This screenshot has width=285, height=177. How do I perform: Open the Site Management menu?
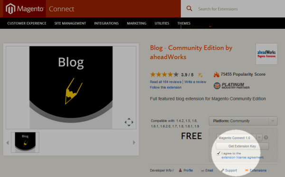pyautogui.click(x=70, y=23)
